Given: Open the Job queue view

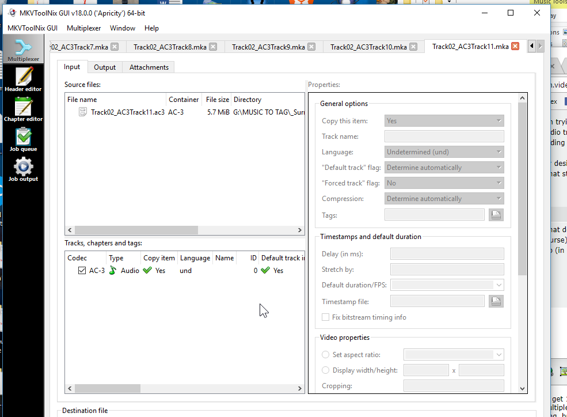Looking at the screenshot, I should [x=23, y=139].
